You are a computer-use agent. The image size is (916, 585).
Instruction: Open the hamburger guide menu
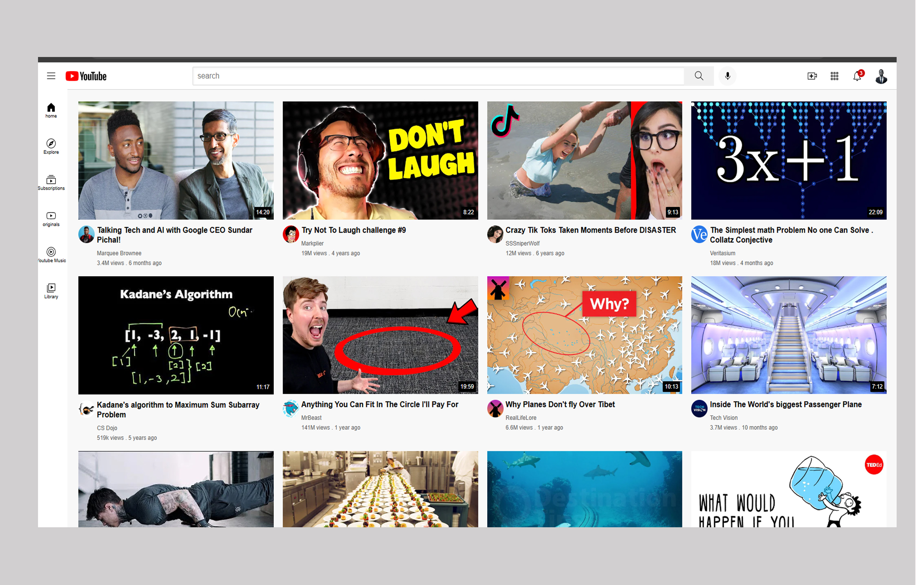[x=51, y=76]
